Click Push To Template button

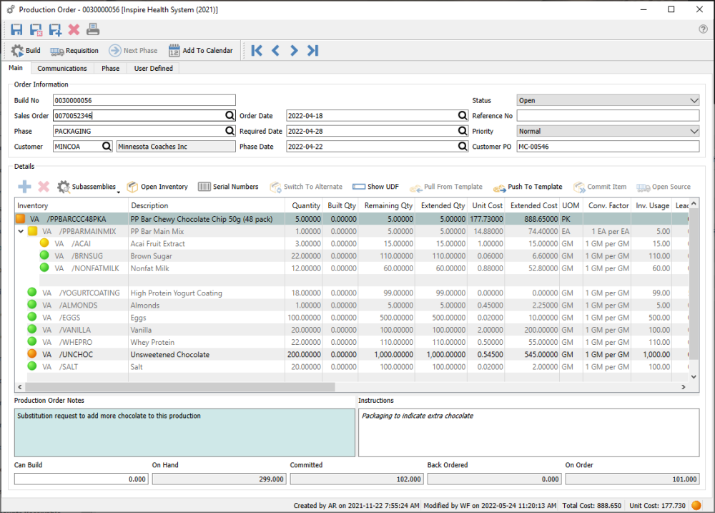(528, 187)
